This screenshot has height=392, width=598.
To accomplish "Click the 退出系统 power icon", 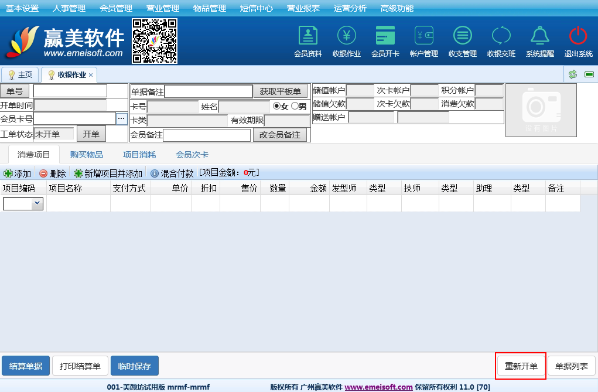I will pyautogui.click(x=578, y=36).
